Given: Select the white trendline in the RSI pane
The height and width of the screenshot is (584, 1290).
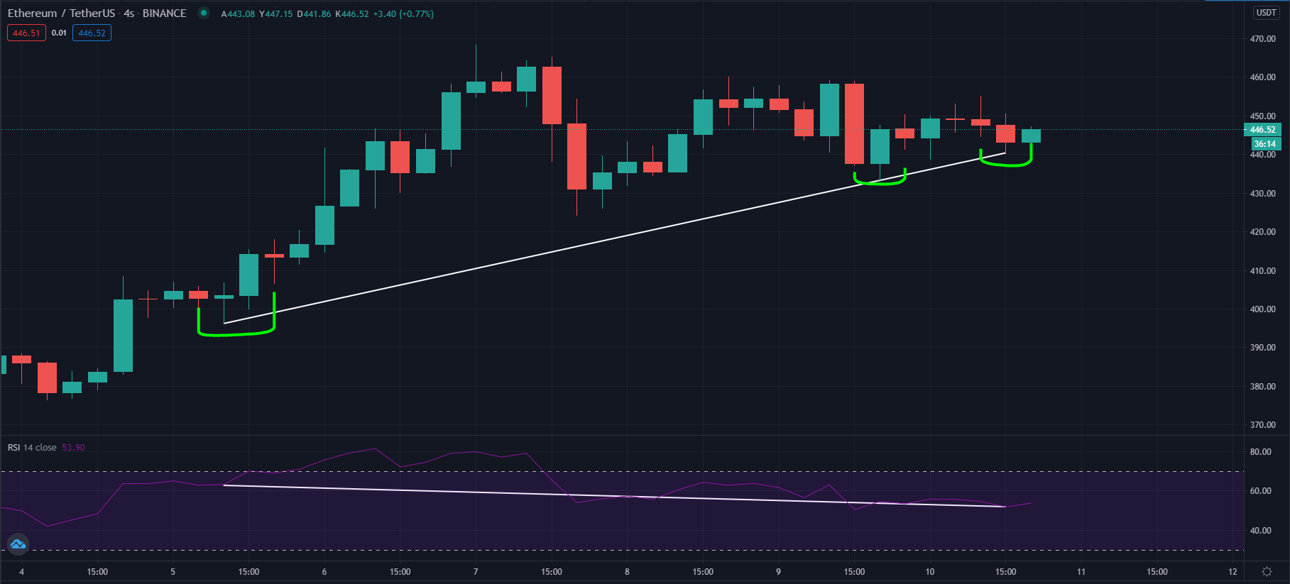Looking at the screenshot, I should 615,495.
